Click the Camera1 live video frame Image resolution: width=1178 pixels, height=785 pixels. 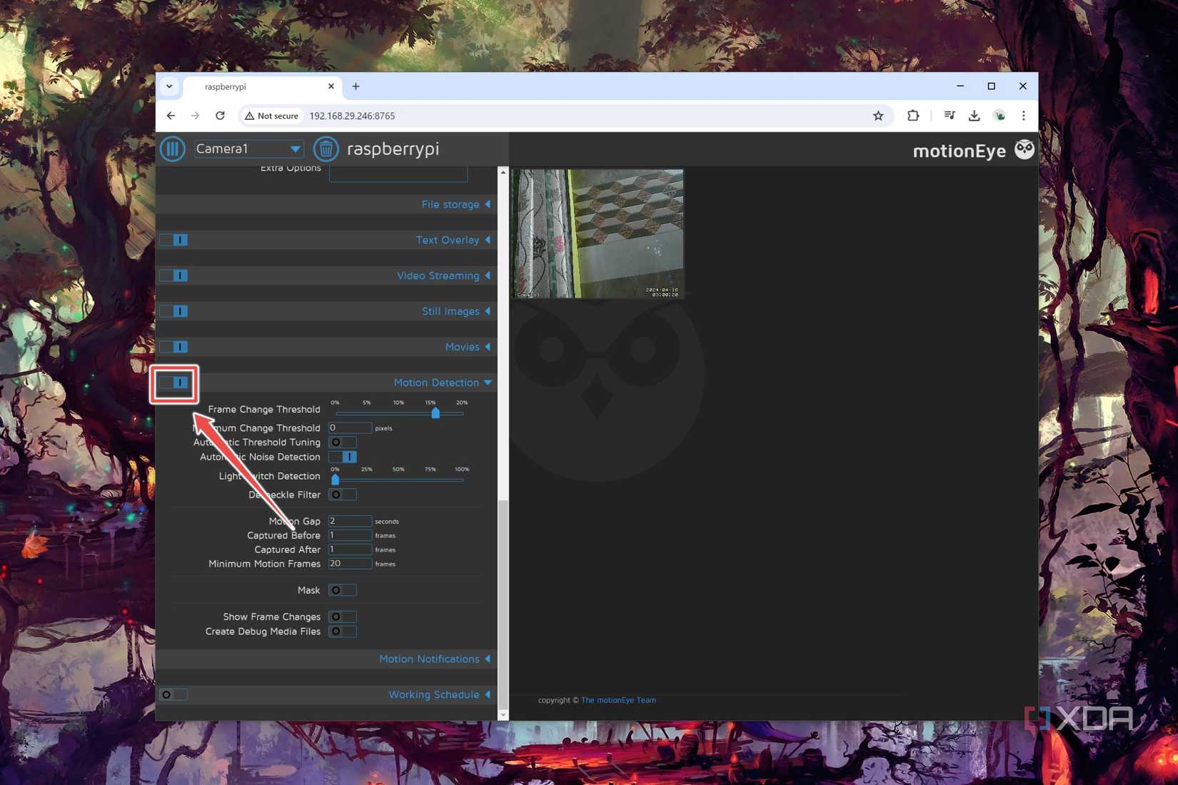598,233
